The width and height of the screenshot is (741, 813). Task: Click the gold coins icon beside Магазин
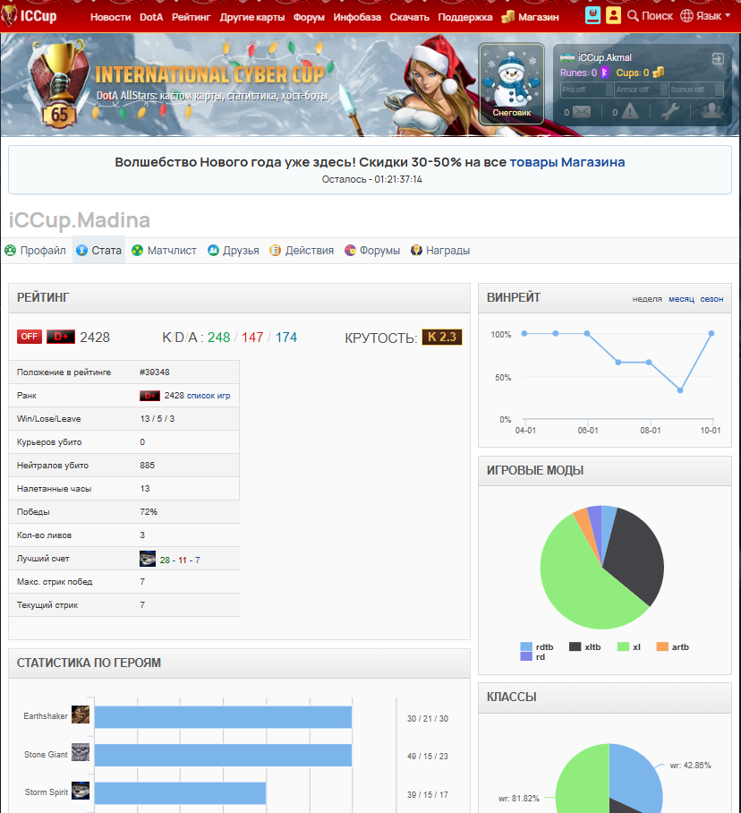[507, 17]
